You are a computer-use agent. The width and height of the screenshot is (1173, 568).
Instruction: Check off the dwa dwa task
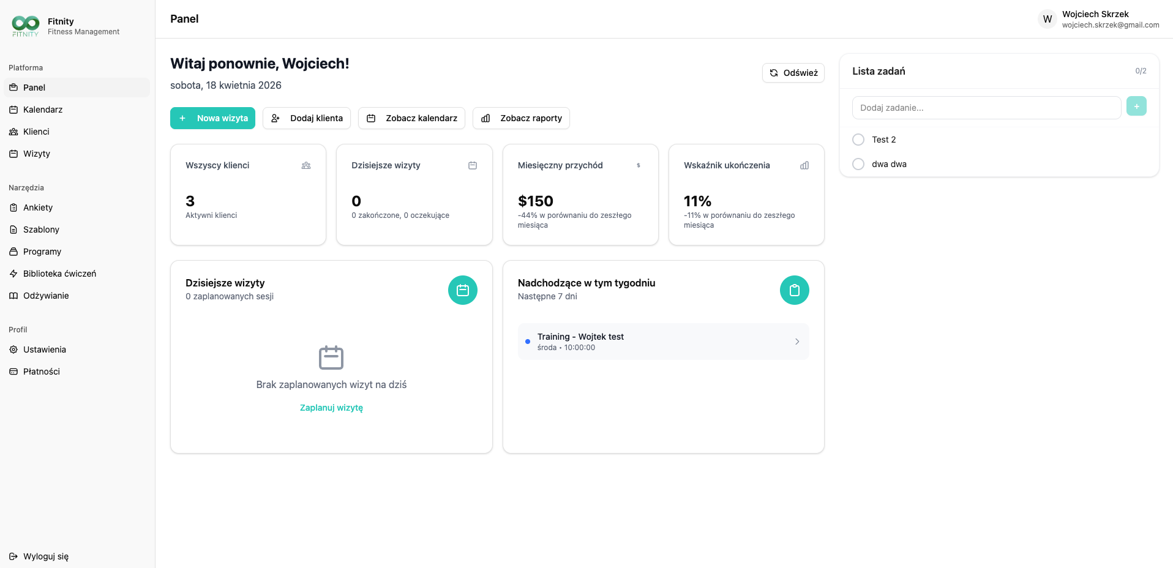tap(858, 164)
